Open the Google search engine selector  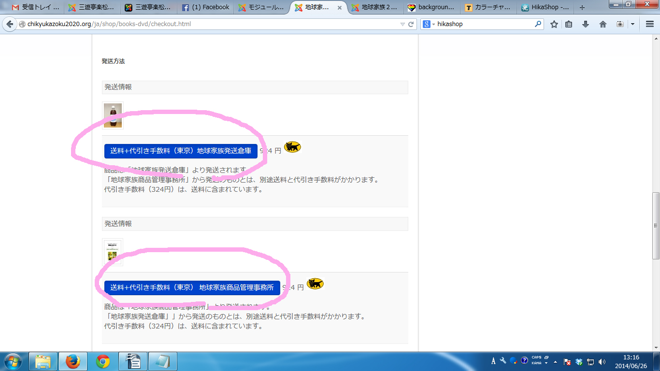point(428,24)
